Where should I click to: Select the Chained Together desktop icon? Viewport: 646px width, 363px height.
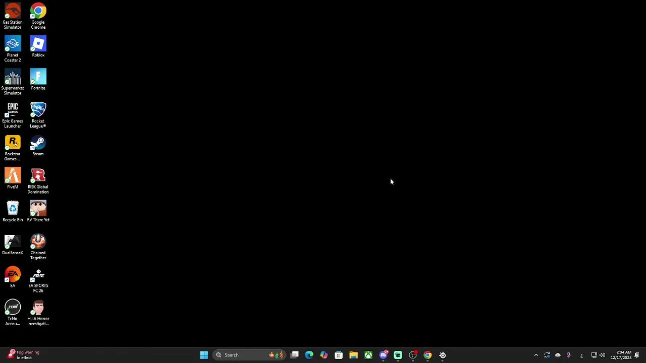pyautogui.click(x=38, y=247)
